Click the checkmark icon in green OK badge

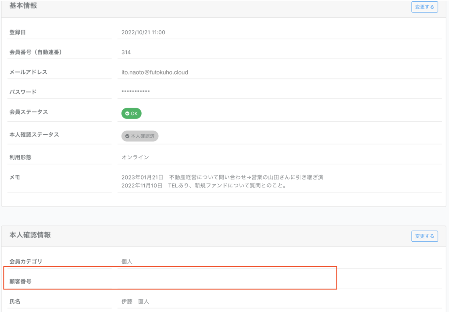(x=127, y=114)
